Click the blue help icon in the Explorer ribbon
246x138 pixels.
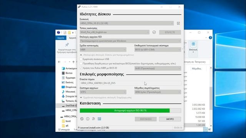tap(210, 38)
